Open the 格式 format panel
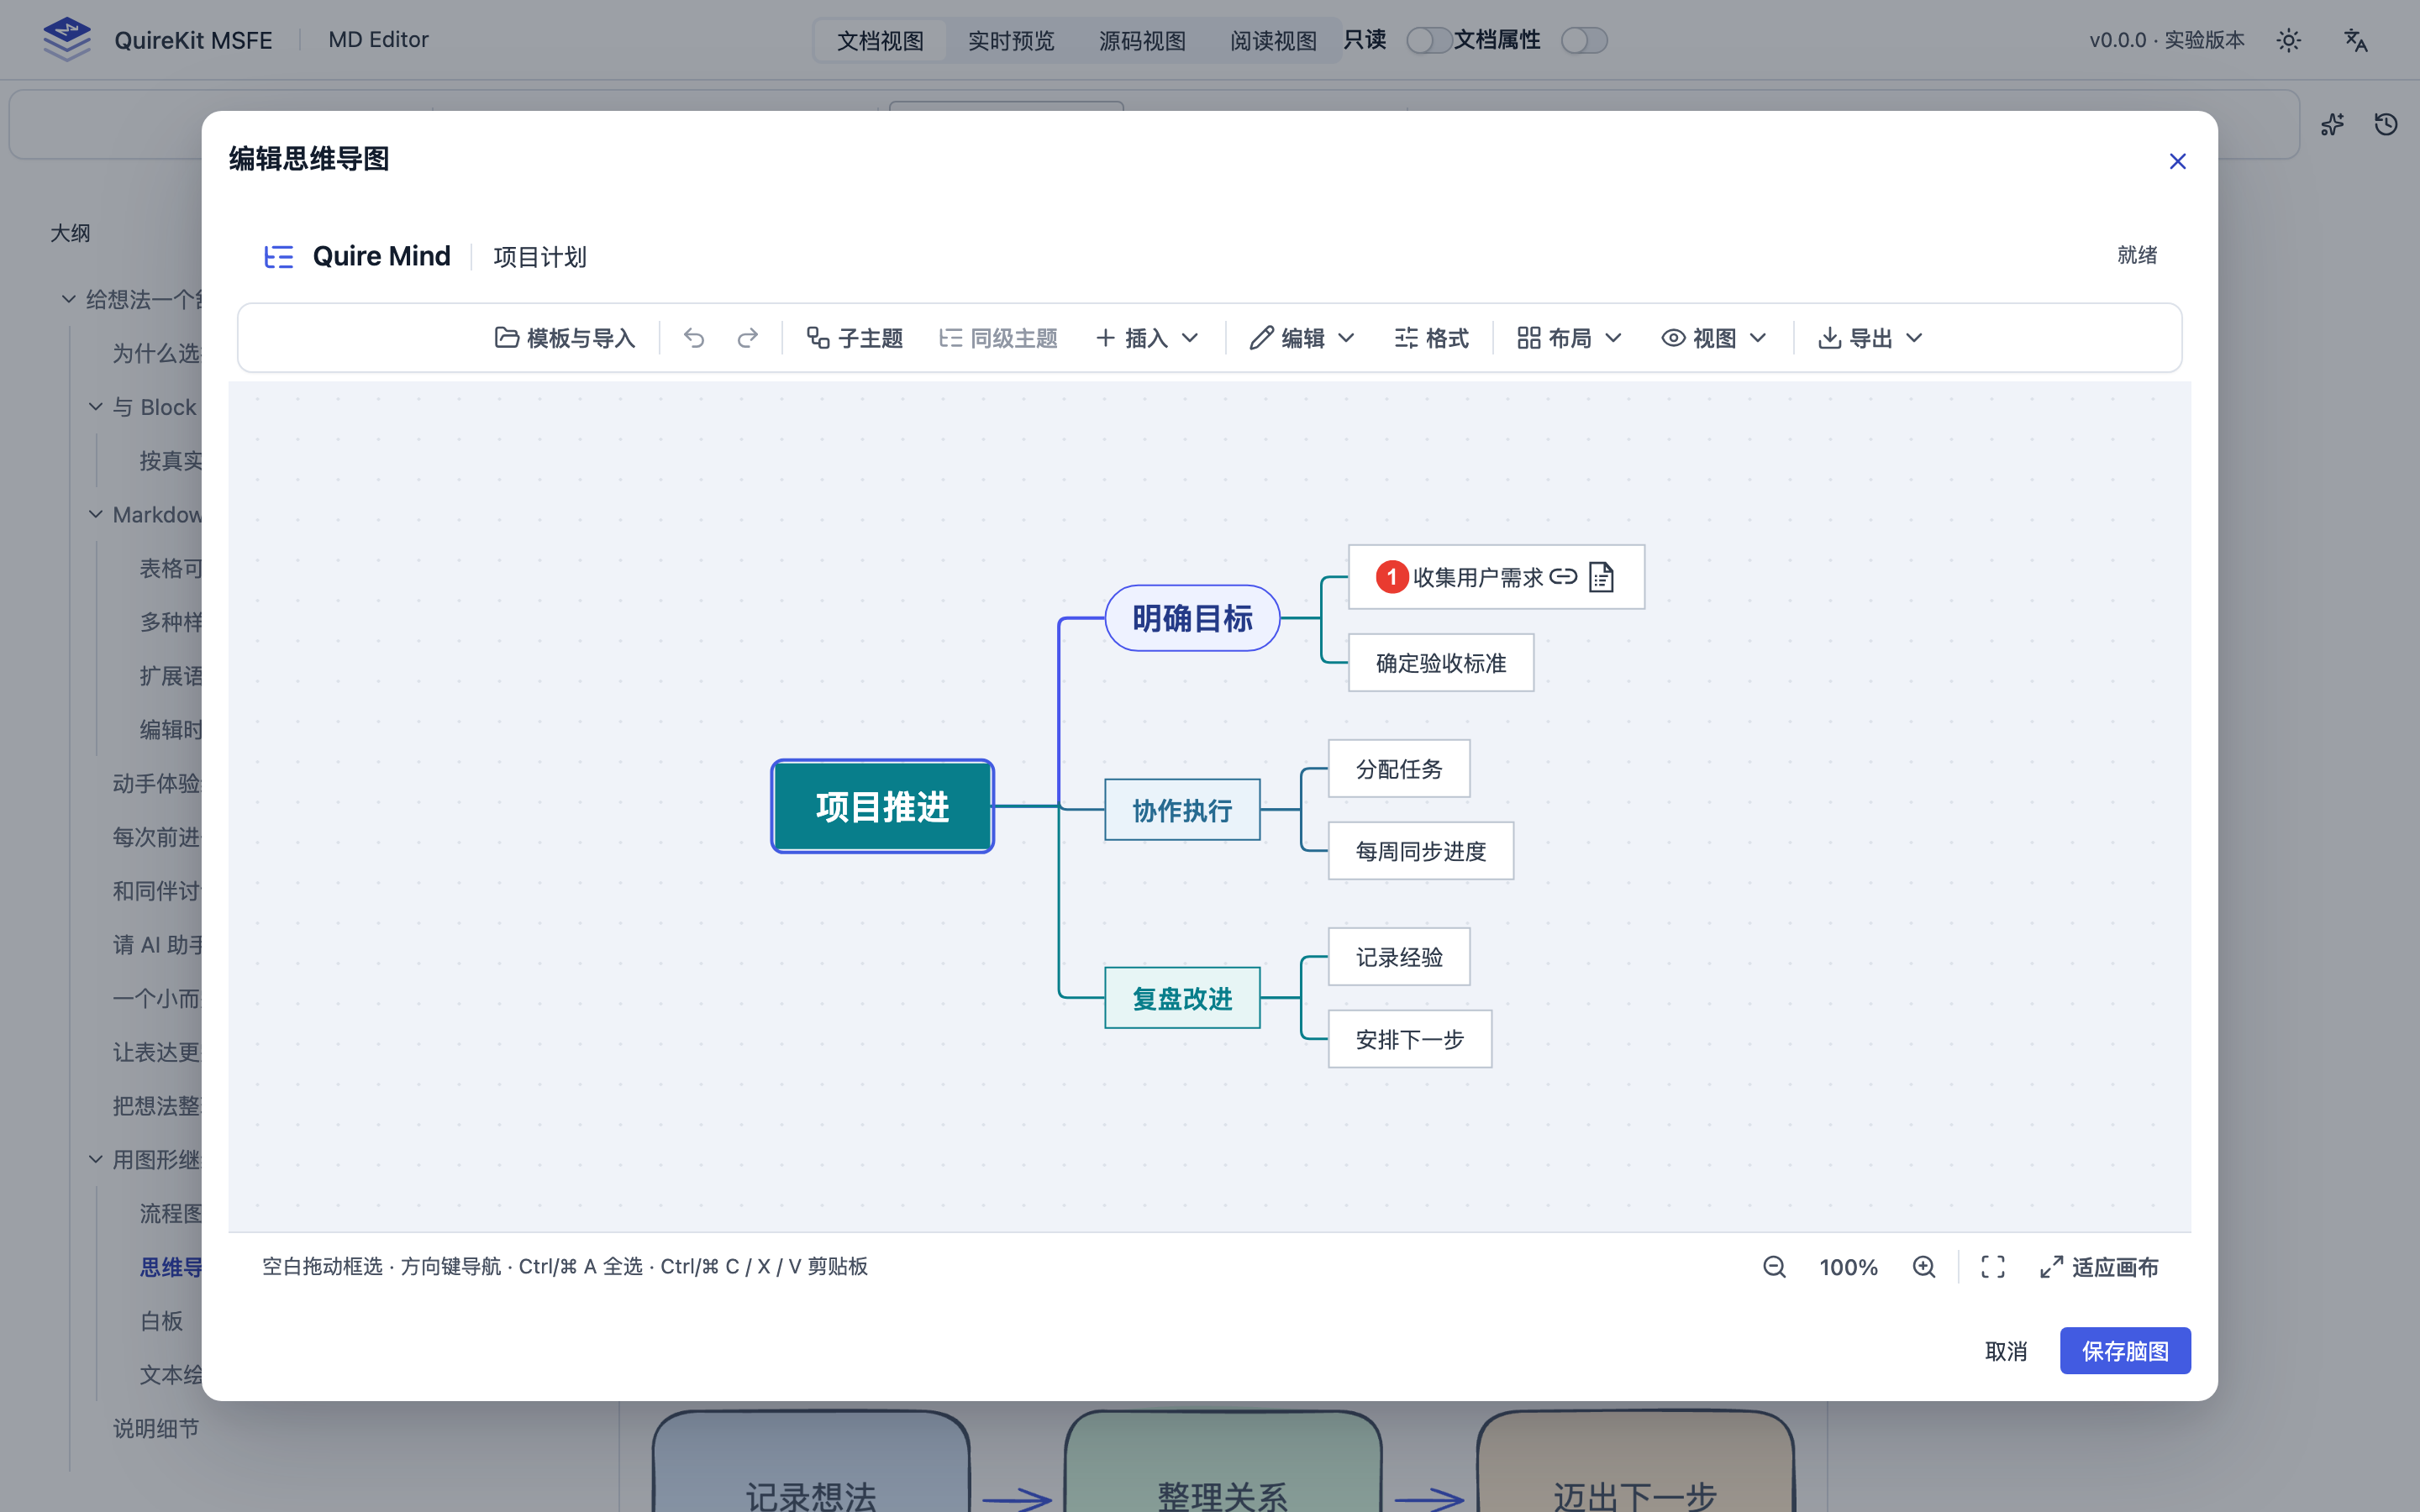 point(1431,338)
